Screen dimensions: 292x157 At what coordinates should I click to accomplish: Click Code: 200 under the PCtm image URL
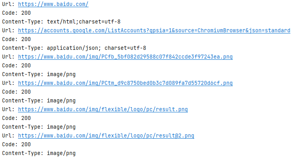point(16,92)
